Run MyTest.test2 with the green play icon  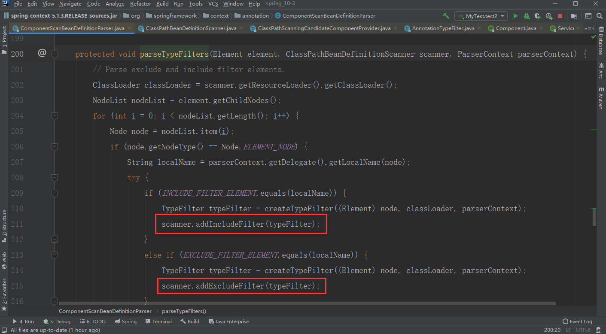coord(515,16)
